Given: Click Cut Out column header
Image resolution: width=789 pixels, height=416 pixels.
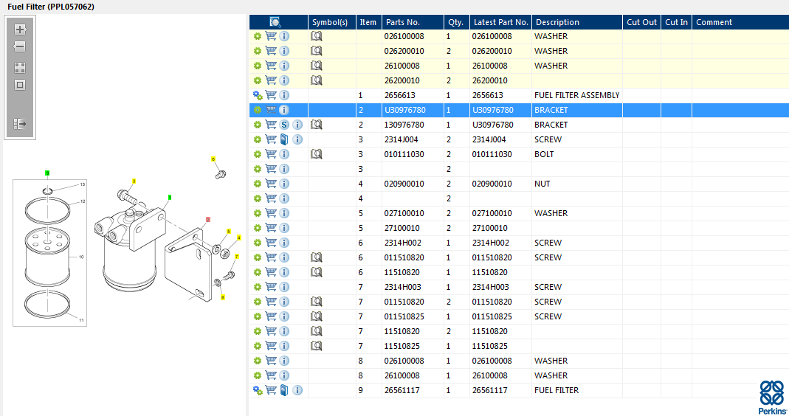Looking at the screenshot, I should click(x=641, y=22).
